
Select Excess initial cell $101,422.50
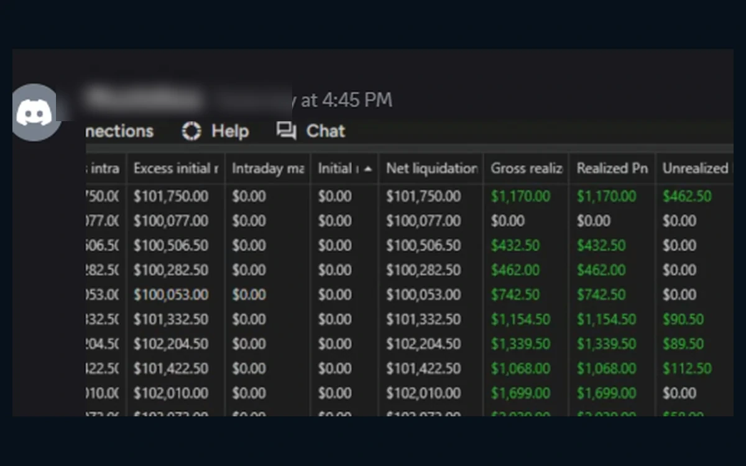171,368
